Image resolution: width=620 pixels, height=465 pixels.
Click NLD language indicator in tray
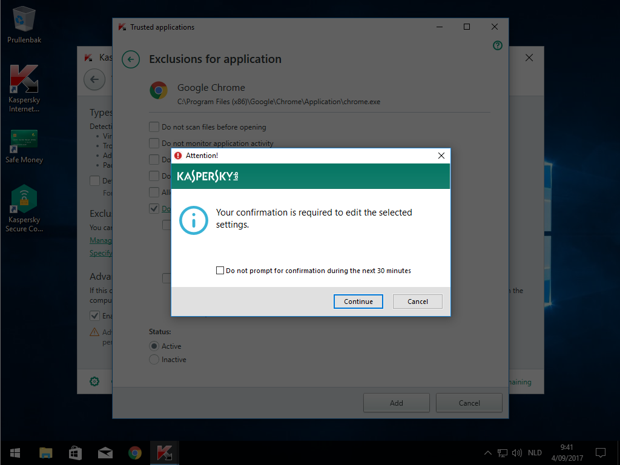(535, 453)
